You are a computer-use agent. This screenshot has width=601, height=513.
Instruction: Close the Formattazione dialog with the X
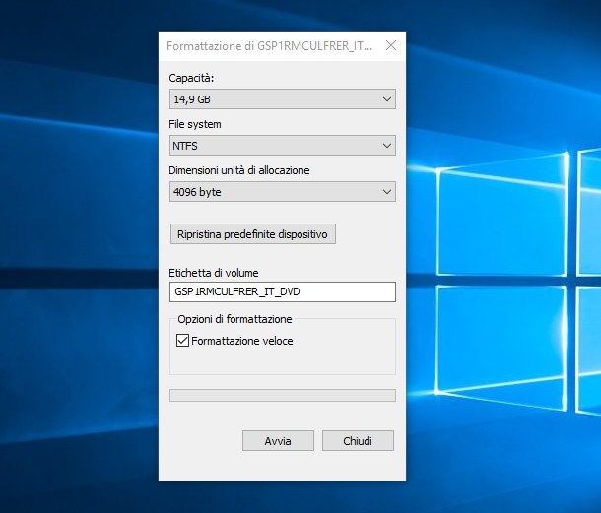tap(391, 45)
